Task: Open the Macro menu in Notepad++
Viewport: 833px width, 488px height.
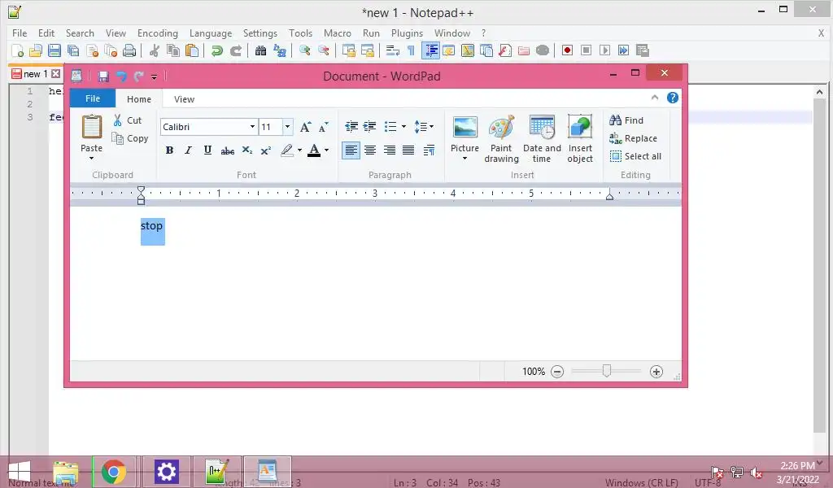Action: pos(338,33)
